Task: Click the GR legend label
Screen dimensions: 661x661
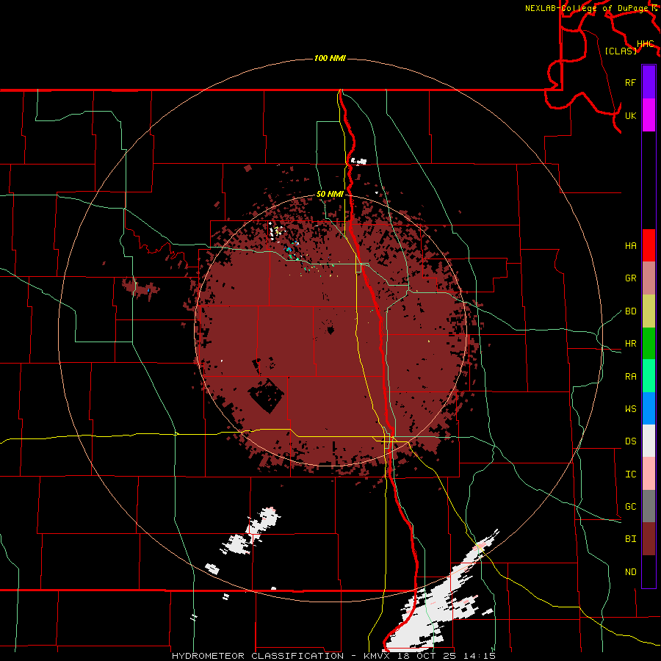Action: (630, 278)
